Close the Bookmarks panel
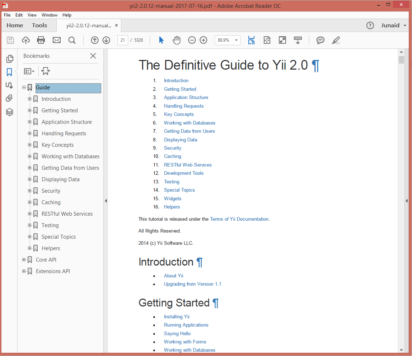Viewport: 412px width, 356px height. coord(93,56)
